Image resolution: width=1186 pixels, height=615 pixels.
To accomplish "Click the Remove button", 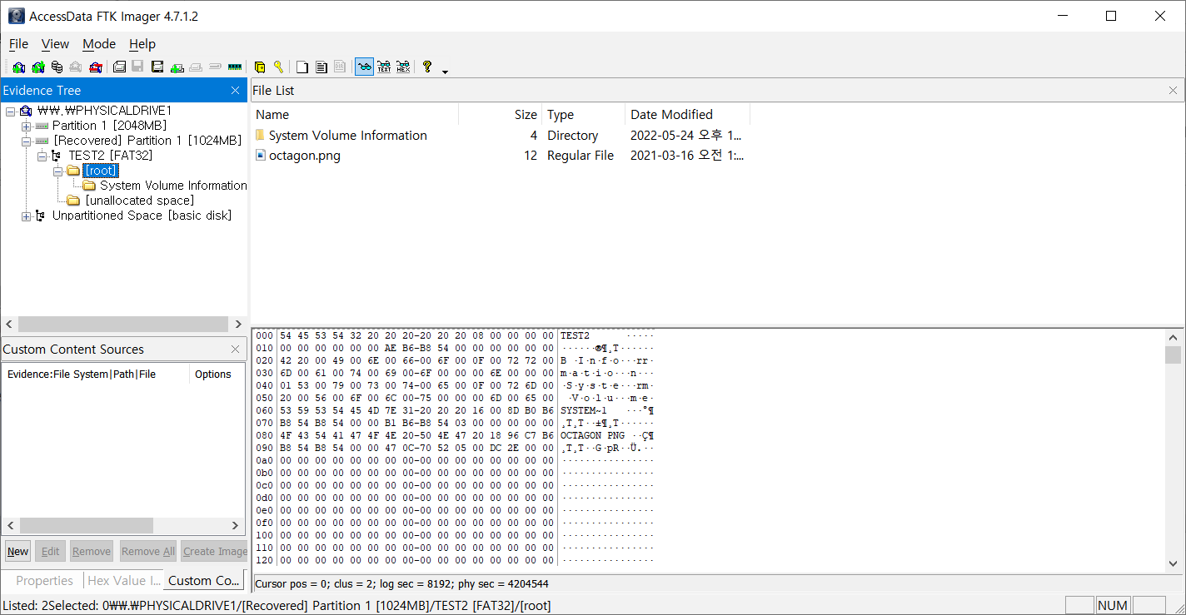I will pyautogui.click(x=92, y=551).
